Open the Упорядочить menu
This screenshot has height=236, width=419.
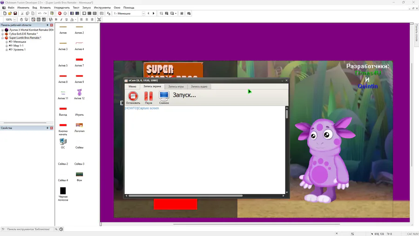pyautogui.click(x=62, y=8)
